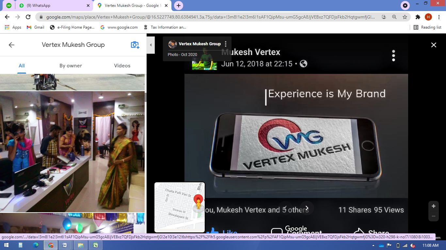The image size is (446, 250).
Task: Open the Windows Start menu
Action: pos(6,245)
